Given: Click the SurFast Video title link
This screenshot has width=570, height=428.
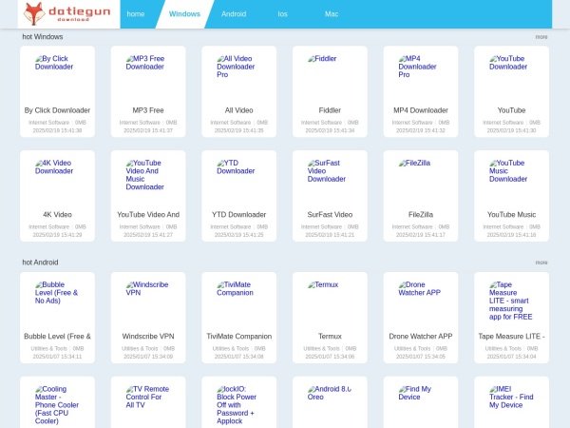Looking at the screenshot, I should [x=330, y=215].
